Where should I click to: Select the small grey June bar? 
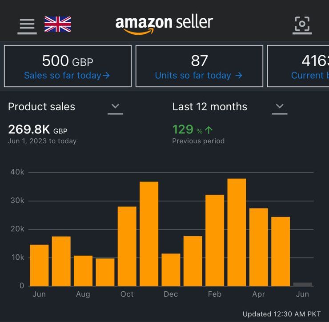point(302,284)
